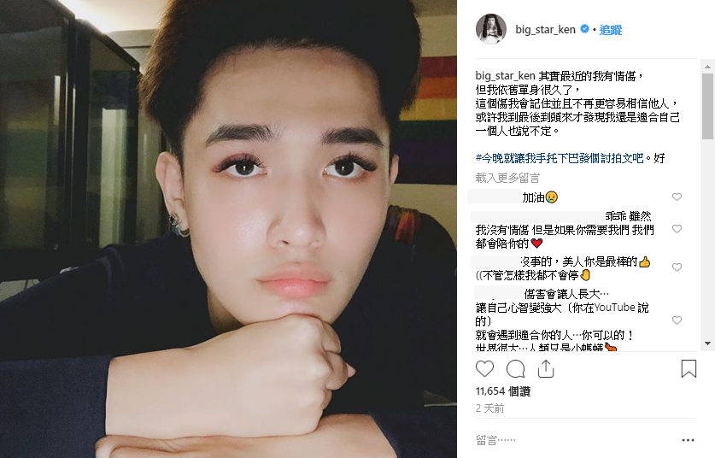Viewport: 715px width, 458px height.
Task: Open big_star_ken username in header
Action: 545,30
